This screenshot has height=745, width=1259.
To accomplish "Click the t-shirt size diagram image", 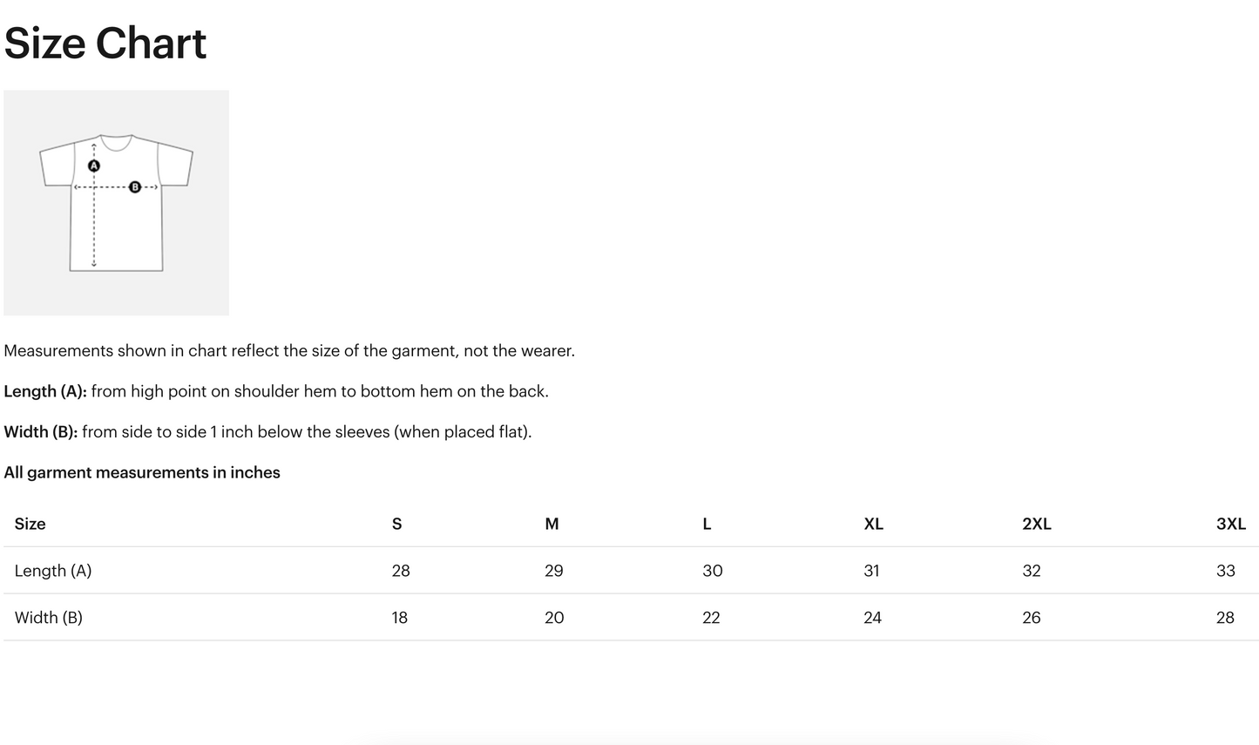I will pos(116,203).
